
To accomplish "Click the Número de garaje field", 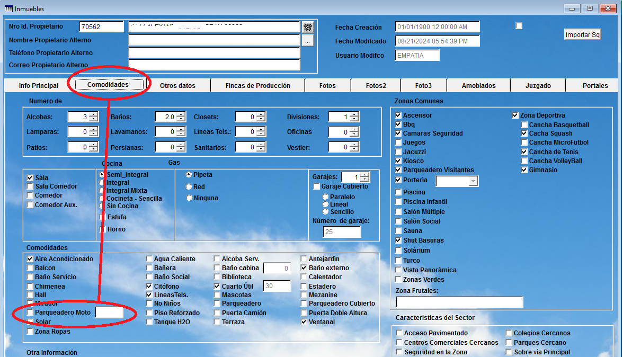I will pos(342,232).
